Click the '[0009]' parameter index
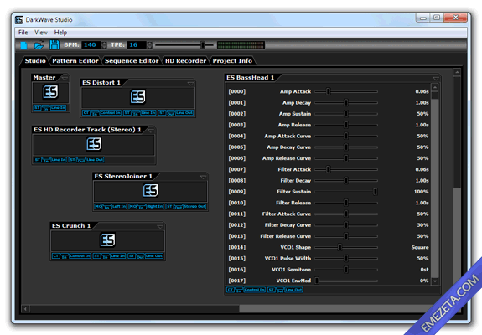The height and width of the screenshot is (335, 482). [237, 192]
